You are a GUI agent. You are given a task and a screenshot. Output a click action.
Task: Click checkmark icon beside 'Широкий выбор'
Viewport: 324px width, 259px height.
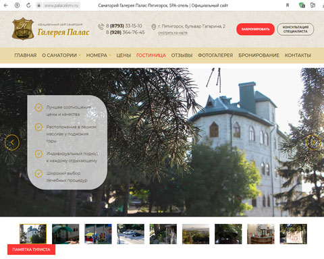[38, 173]
